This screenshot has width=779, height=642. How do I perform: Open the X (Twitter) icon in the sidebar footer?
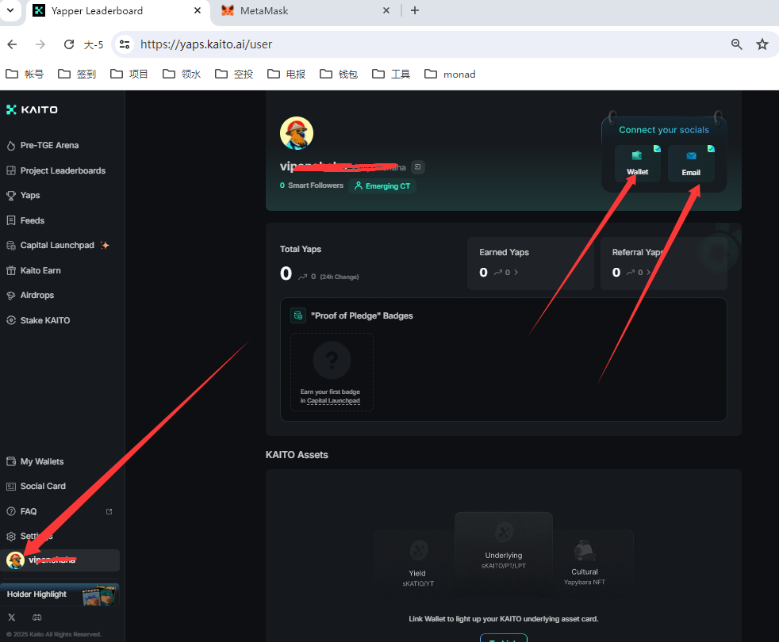[x=11, y=617]
